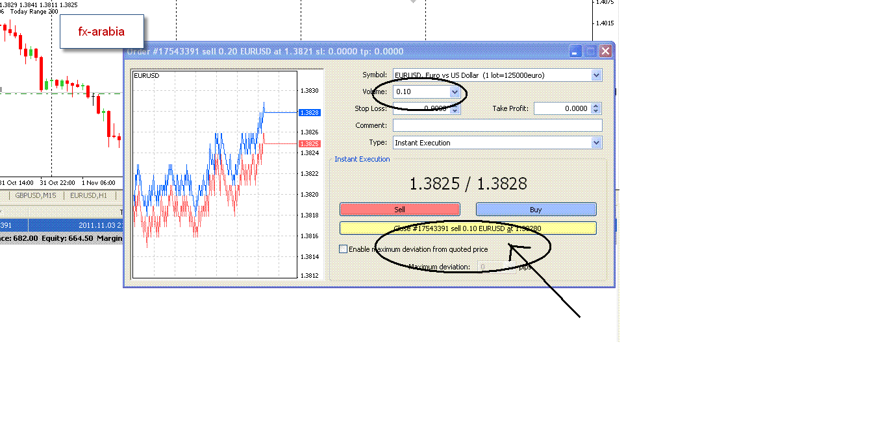
Task: Click the yellow Close #17543391 button
Action: [468, 228]
